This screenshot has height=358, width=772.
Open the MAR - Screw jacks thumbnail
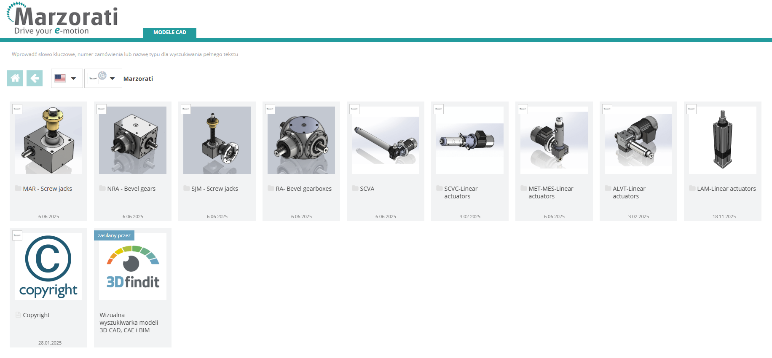pos(48,140)
